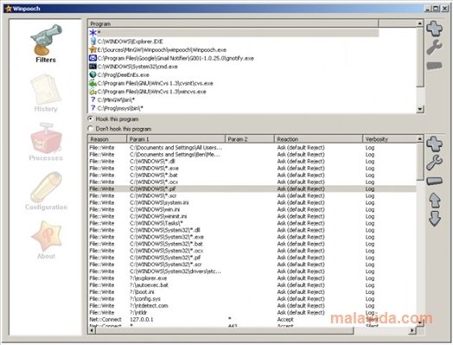Select rule ?:\boot.ini
Image resolution: width=453 pixels, height=345 pixels.
click(x=252, y=292)
